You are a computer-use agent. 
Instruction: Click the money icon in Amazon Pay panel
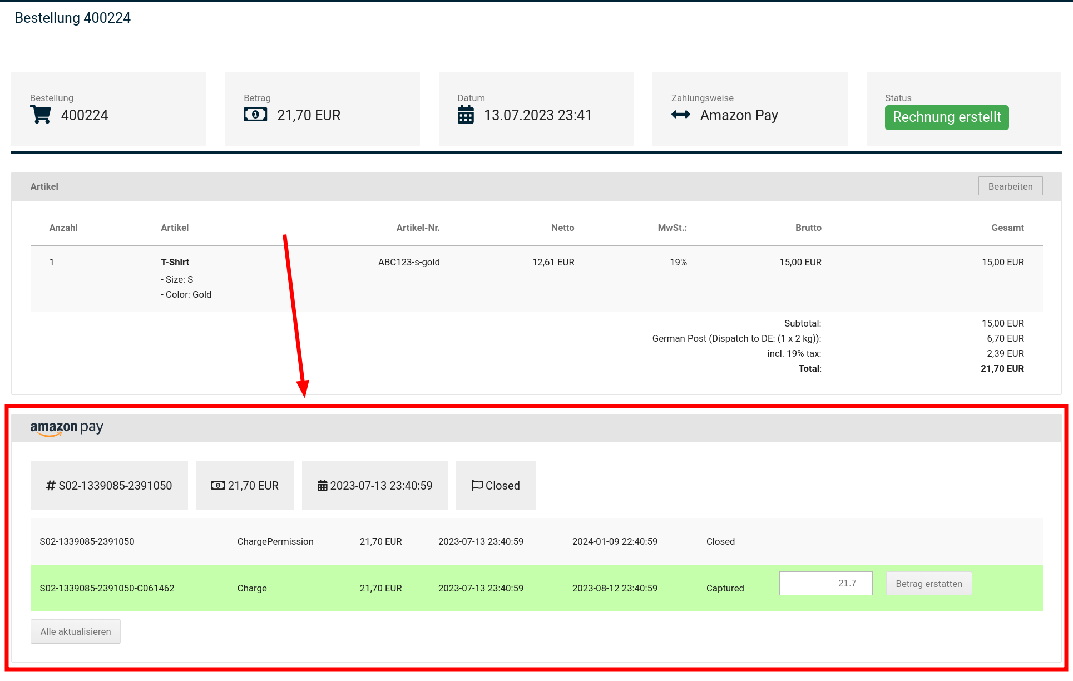[x=218, y=486]
